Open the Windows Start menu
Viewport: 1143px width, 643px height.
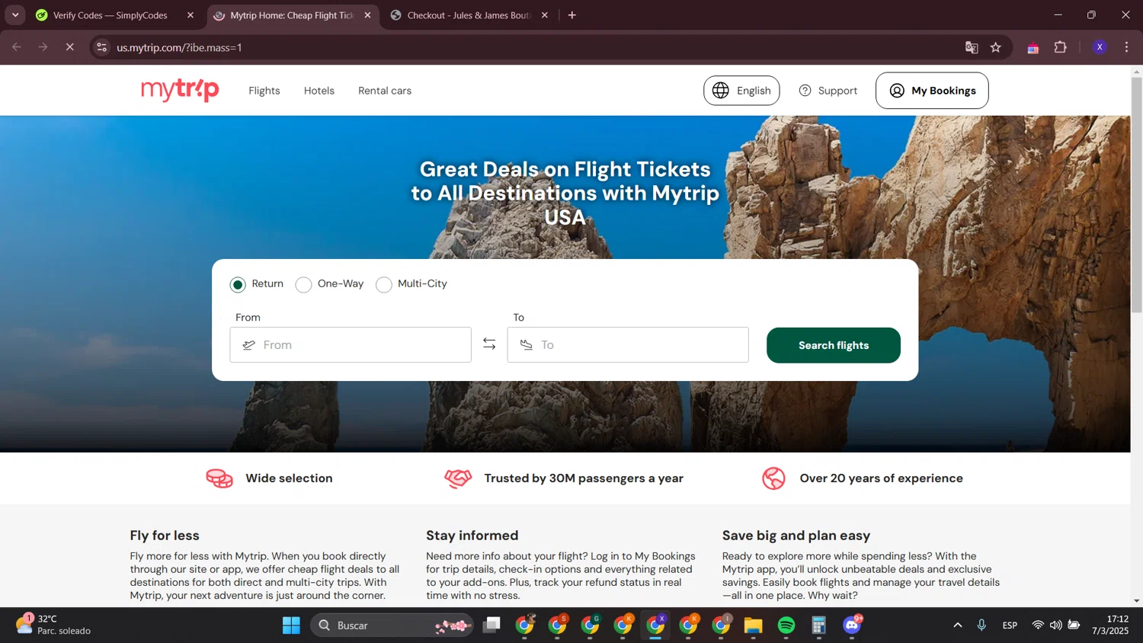coord(291,625)
